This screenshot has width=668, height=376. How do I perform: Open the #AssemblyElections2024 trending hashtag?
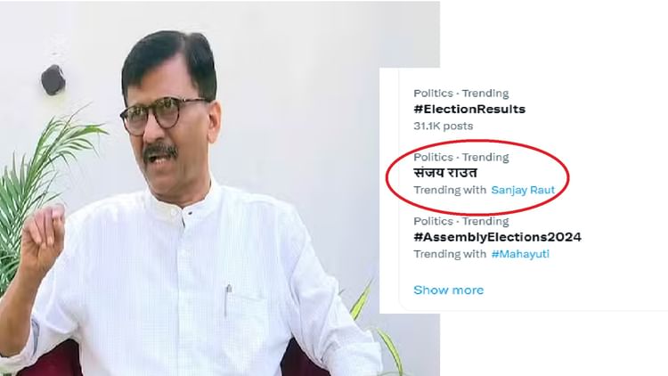(497, 237)
